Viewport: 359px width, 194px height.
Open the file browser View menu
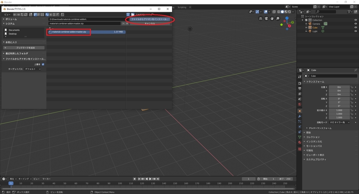click(7, 14)
